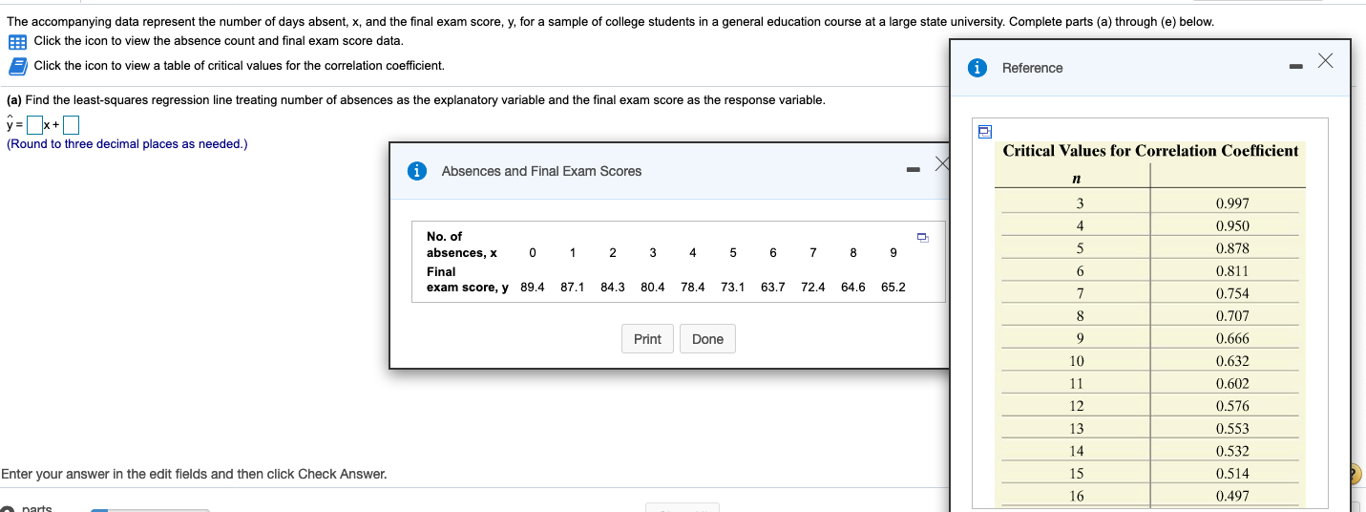
Task: Click the info icon beside Reference title
Action: (977, 68)
